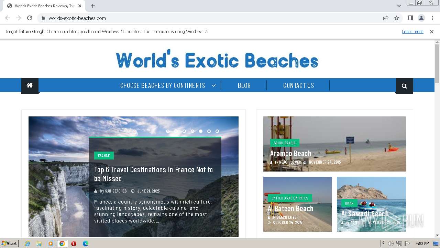Open the Aramco Beach article title

290,154
